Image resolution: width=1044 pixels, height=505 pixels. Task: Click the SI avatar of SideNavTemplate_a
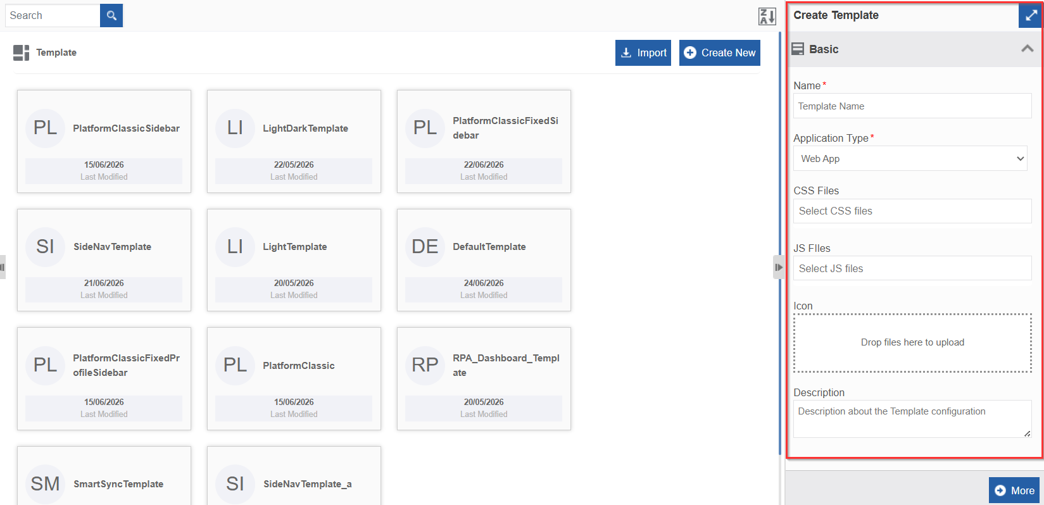click(x=235, y=483)
